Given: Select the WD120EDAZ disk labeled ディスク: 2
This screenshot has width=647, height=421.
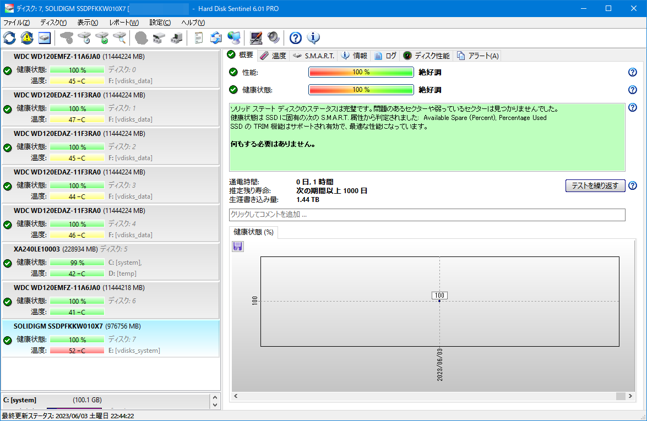Looking at the screenshot, I should coord(111,145).
